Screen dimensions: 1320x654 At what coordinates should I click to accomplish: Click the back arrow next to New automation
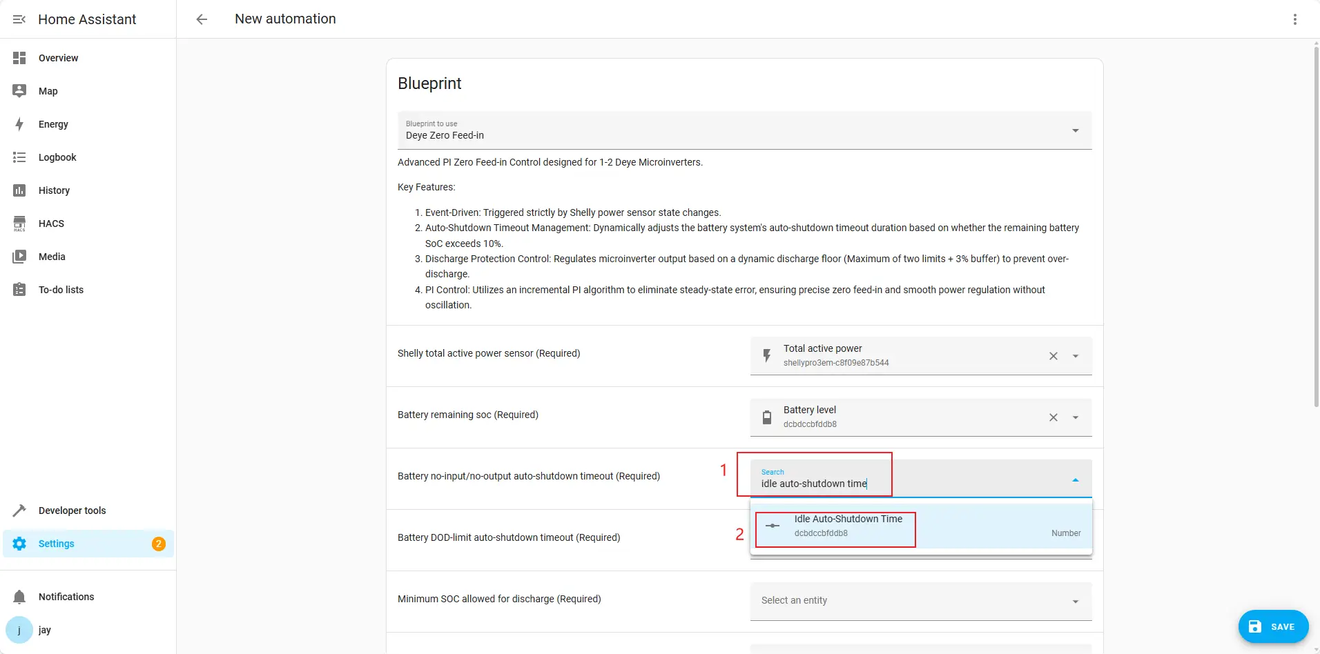click(202, 19)
